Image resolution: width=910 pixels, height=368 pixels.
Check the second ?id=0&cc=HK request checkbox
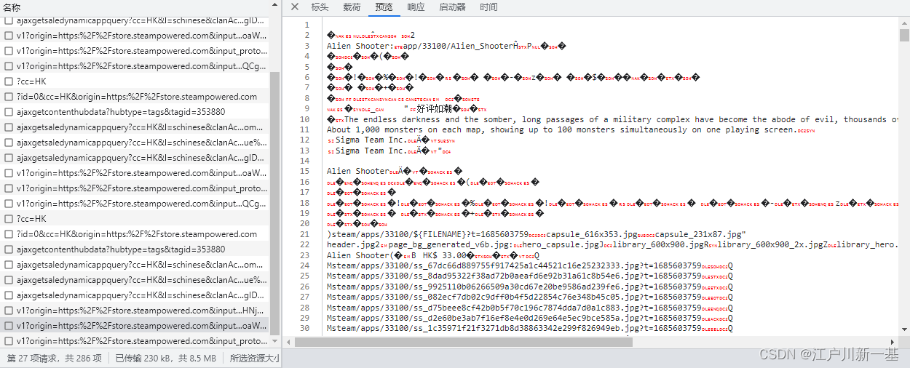[x=9, y=234]
